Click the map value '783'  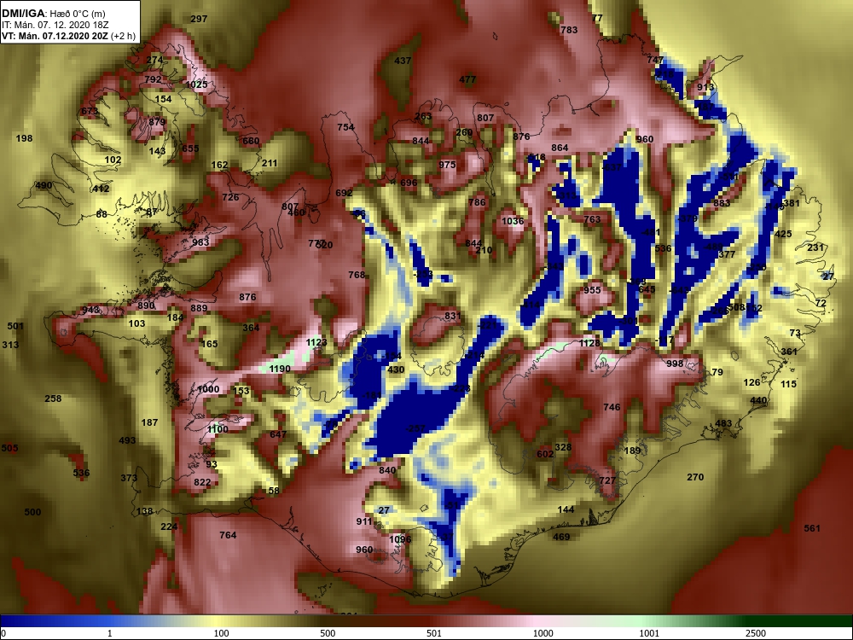569,30
